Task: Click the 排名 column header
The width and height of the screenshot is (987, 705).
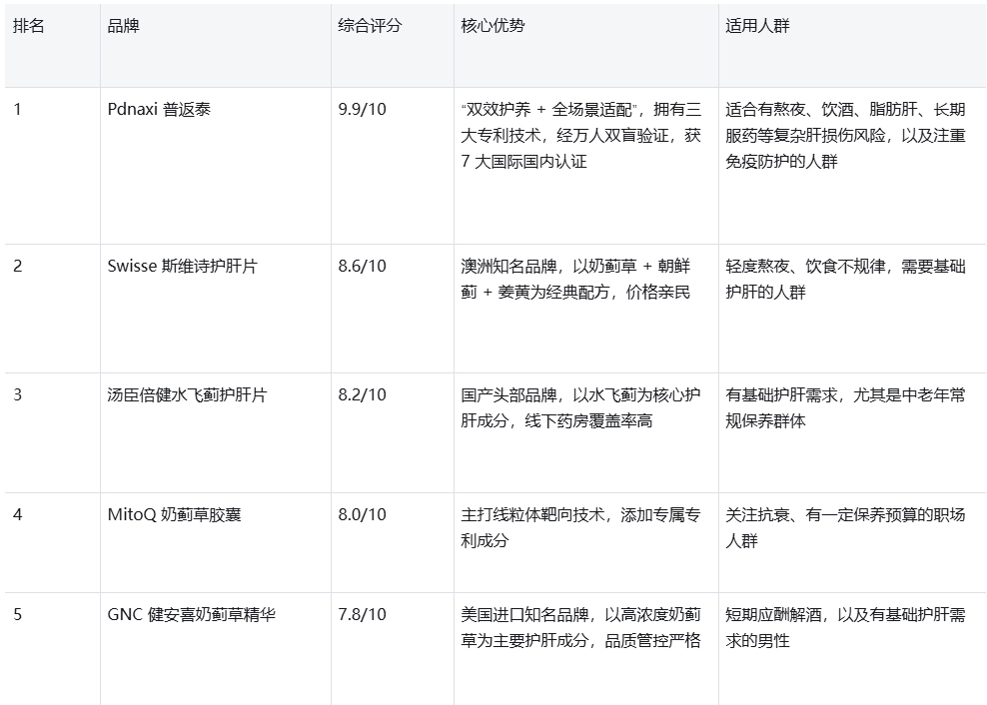Action: tap(29, 26)
